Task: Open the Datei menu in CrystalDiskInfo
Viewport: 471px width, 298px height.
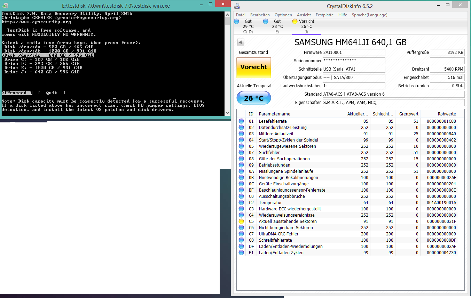Action: (x=241, y=15)
